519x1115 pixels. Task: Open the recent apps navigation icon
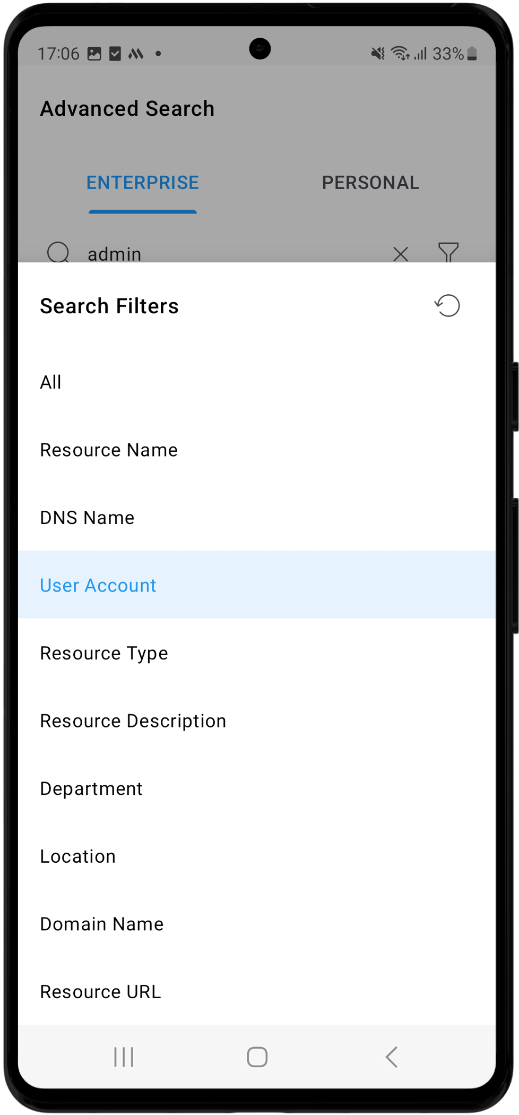124,1057
